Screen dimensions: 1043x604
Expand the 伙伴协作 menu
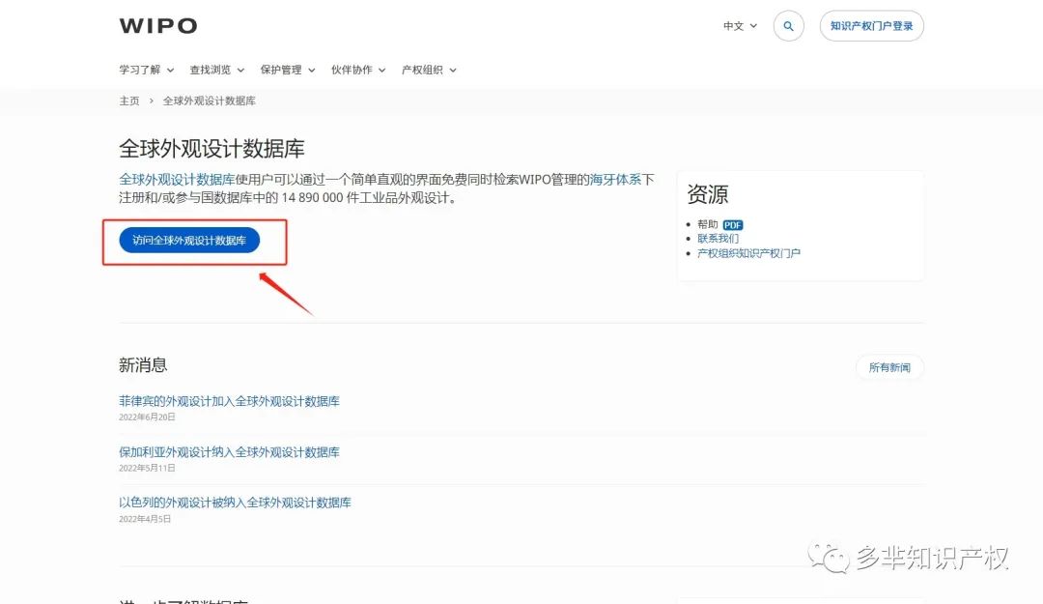358,70
